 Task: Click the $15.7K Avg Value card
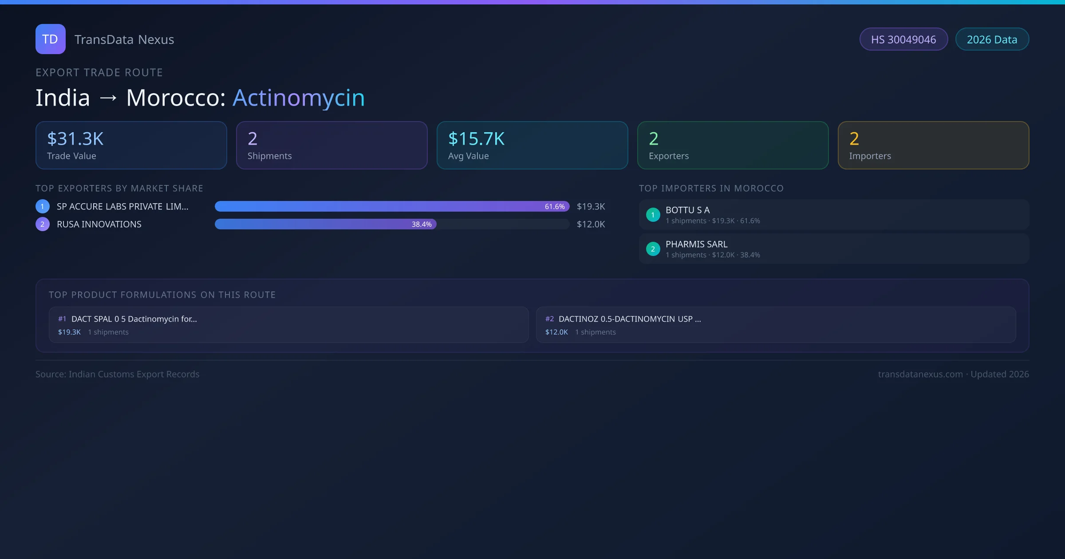click(532, 145)
